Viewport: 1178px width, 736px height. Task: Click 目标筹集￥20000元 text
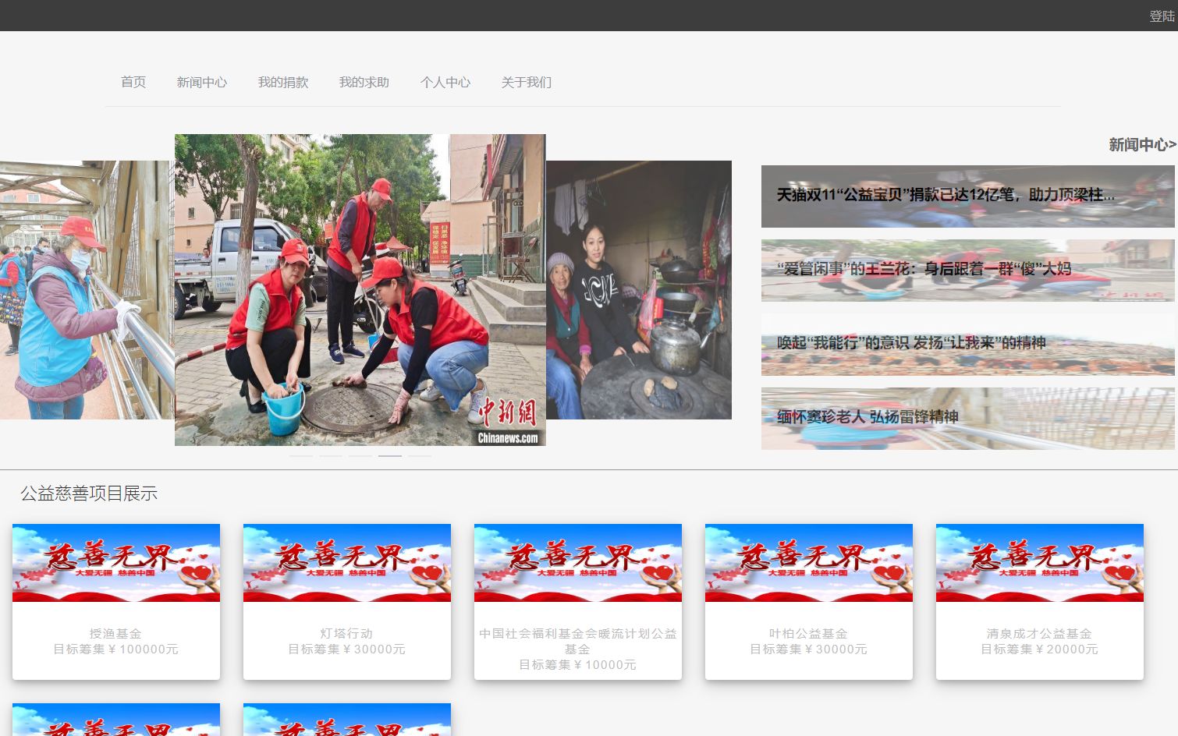1040,649
